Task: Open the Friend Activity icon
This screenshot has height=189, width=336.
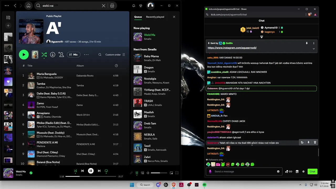Action: [x=141, y=6]
